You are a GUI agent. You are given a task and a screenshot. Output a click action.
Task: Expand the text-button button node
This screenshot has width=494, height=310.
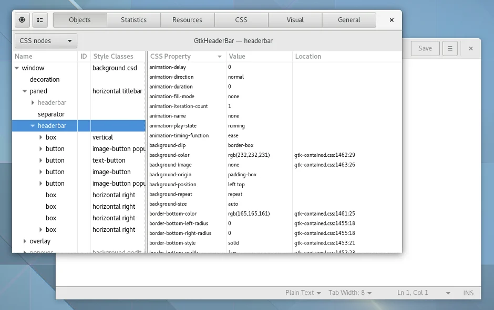click(41, 161)
